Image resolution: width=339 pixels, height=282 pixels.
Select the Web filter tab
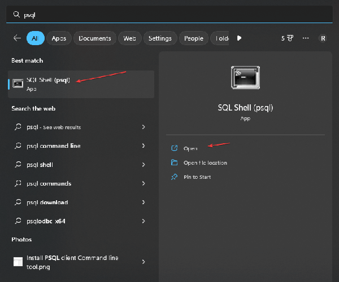[x=129, y=38]
